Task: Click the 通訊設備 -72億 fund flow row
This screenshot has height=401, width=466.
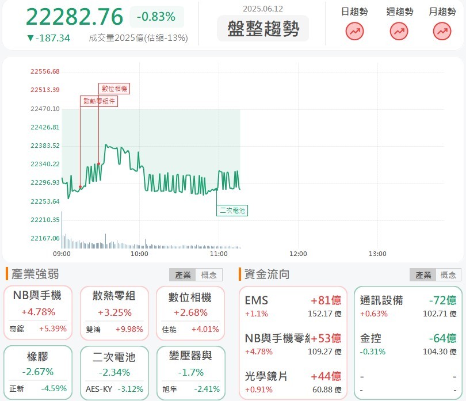Action: (408, 306)
